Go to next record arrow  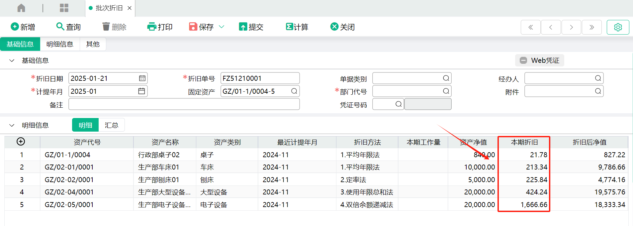tap(571, 27)
